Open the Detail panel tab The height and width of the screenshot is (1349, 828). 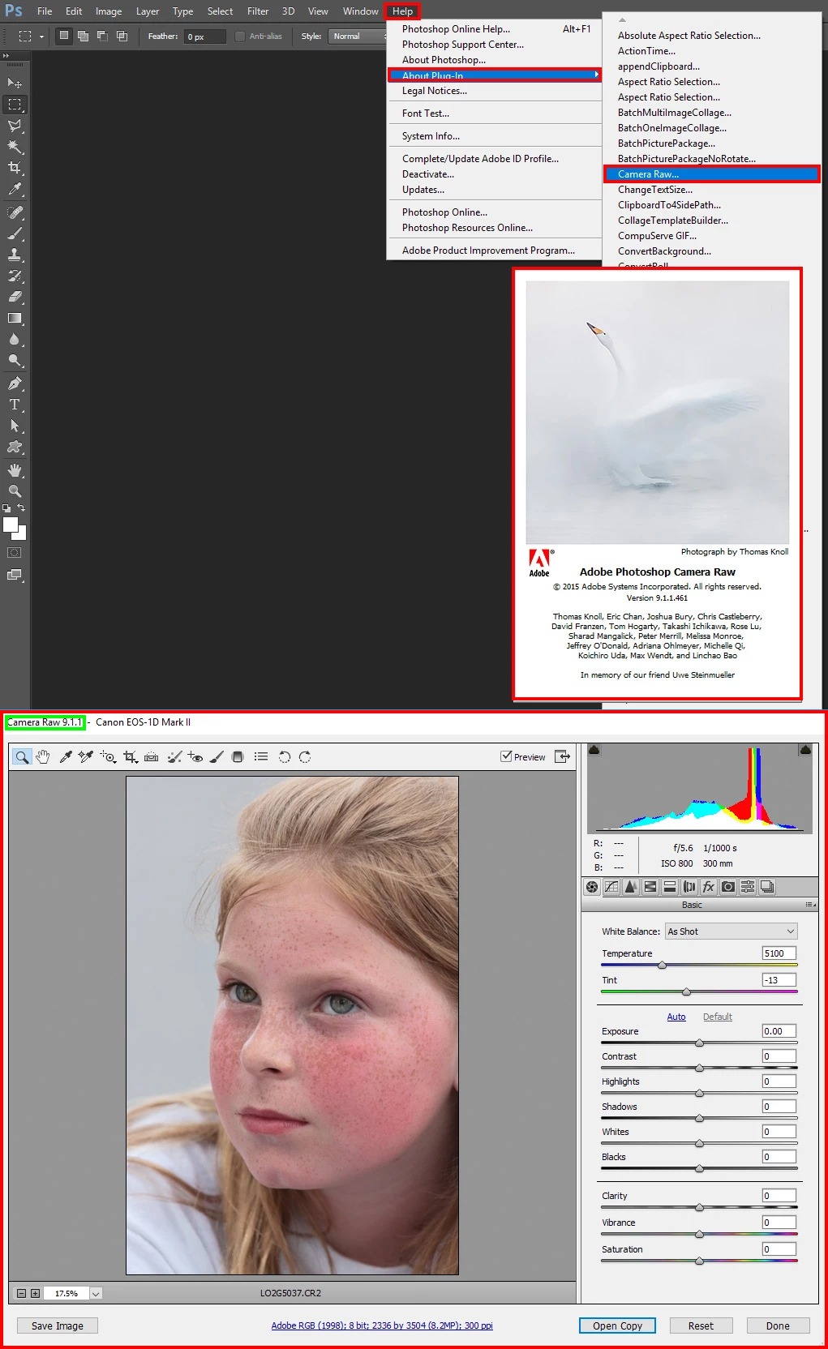tap(631, 887)
